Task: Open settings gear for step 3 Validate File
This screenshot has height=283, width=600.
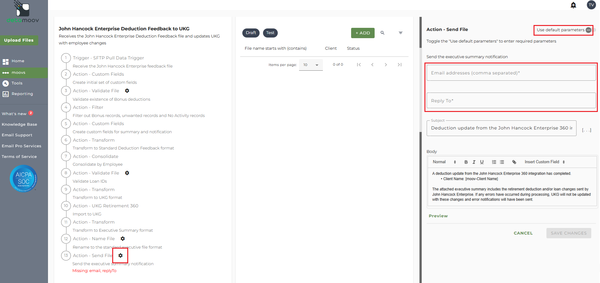Action: pos(127,91)
